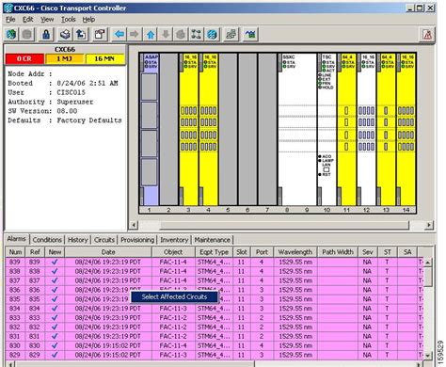
Task: Go forward with the grey right arrow
Action: click(x=135, y=34)
